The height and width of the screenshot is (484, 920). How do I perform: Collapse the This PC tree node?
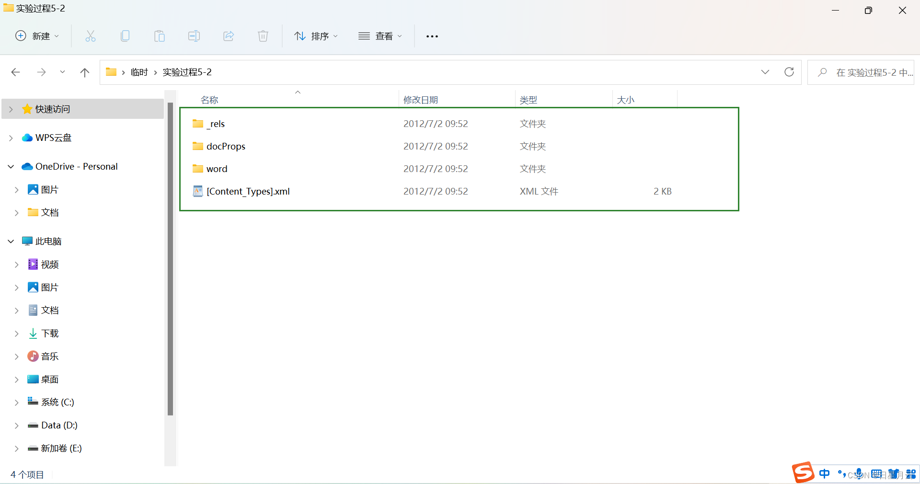11,242
